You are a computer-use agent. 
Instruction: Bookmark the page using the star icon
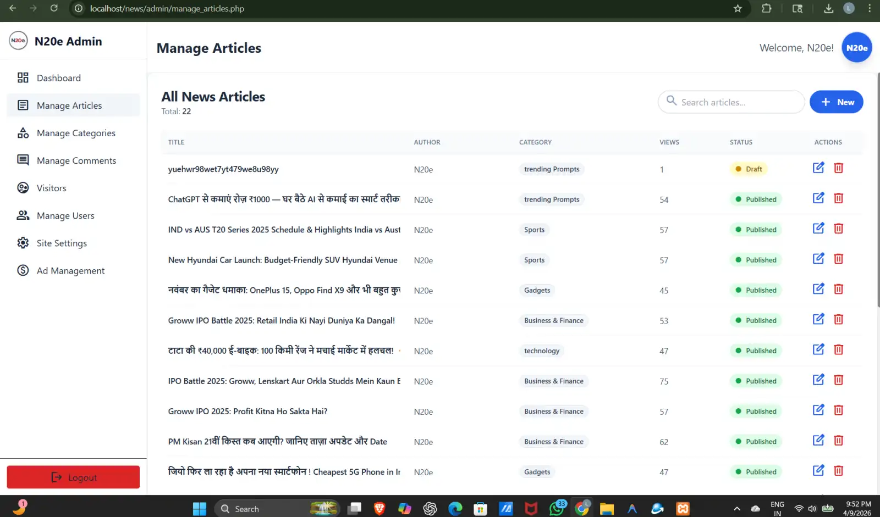pyautogui.click(x=738, y=8)
